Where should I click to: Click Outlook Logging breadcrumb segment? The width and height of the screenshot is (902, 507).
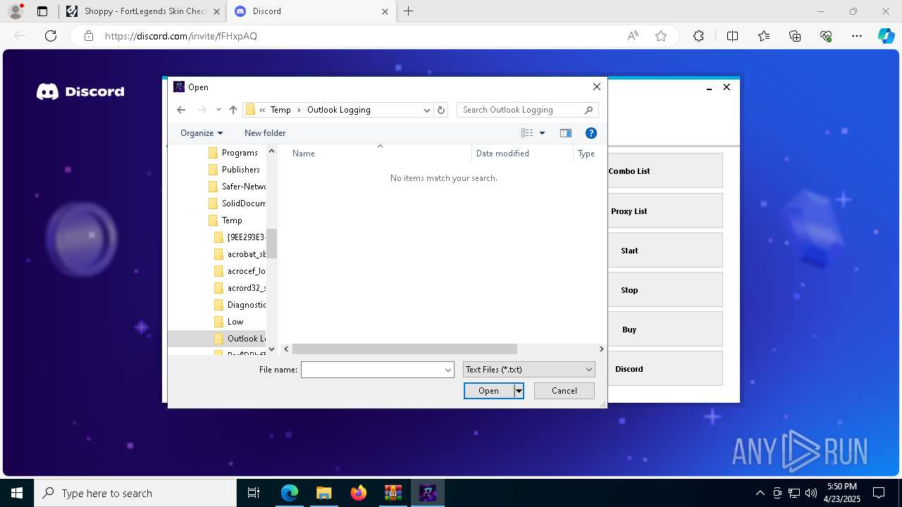click(x=339, y=110)
